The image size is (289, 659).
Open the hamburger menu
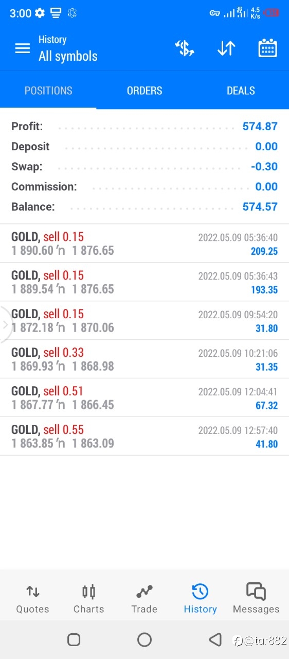23,48
